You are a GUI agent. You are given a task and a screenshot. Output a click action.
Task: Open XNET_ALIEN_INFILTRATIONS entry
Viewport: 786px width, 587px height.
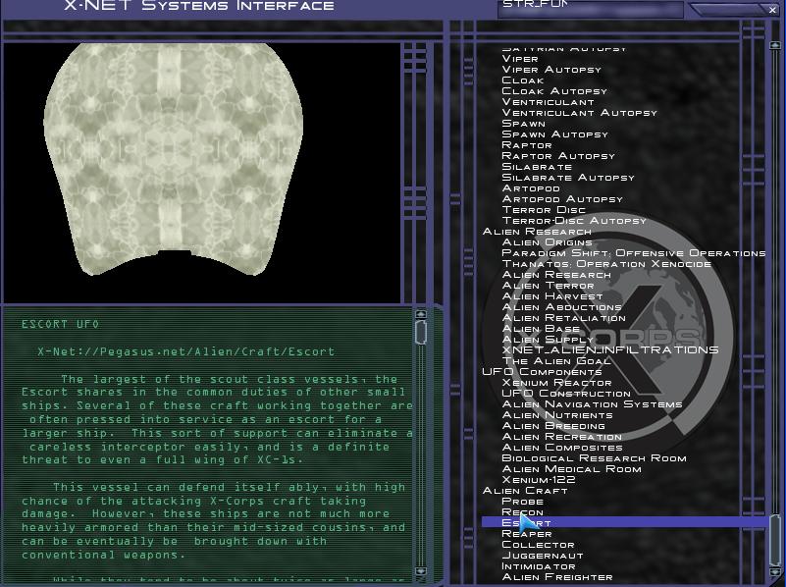coord(610,349)
